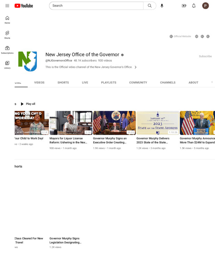Click the Play all text
Screen dimensions: 215x279
pos(31,104)
